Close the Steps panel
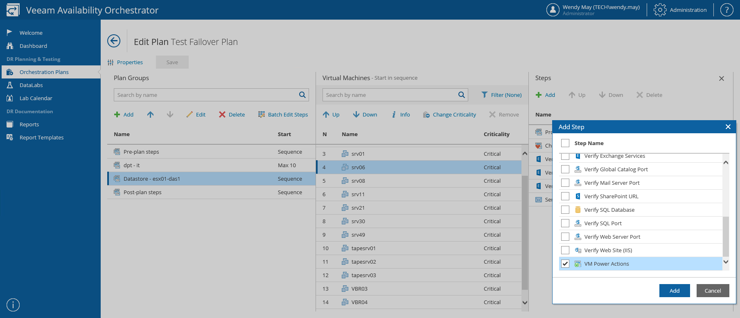The image size is (740, 318). 722,78
